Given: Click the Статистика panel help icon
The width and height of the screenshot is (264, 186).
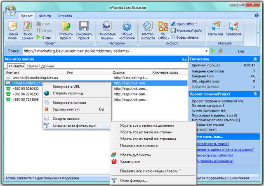Looking at the screenshot, I should [255, 59].
